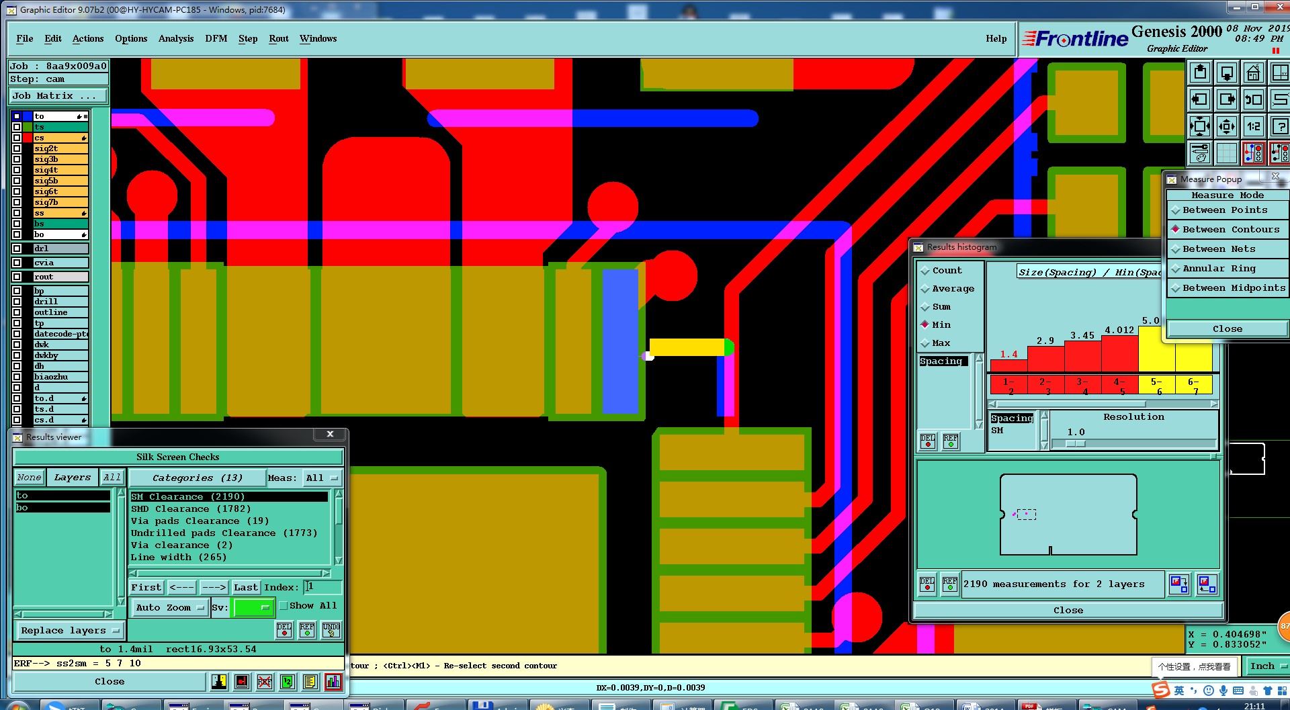This screenshot has width=1290, height=710.
Task: Click the pan right view icon
Action: [1227, 99]
